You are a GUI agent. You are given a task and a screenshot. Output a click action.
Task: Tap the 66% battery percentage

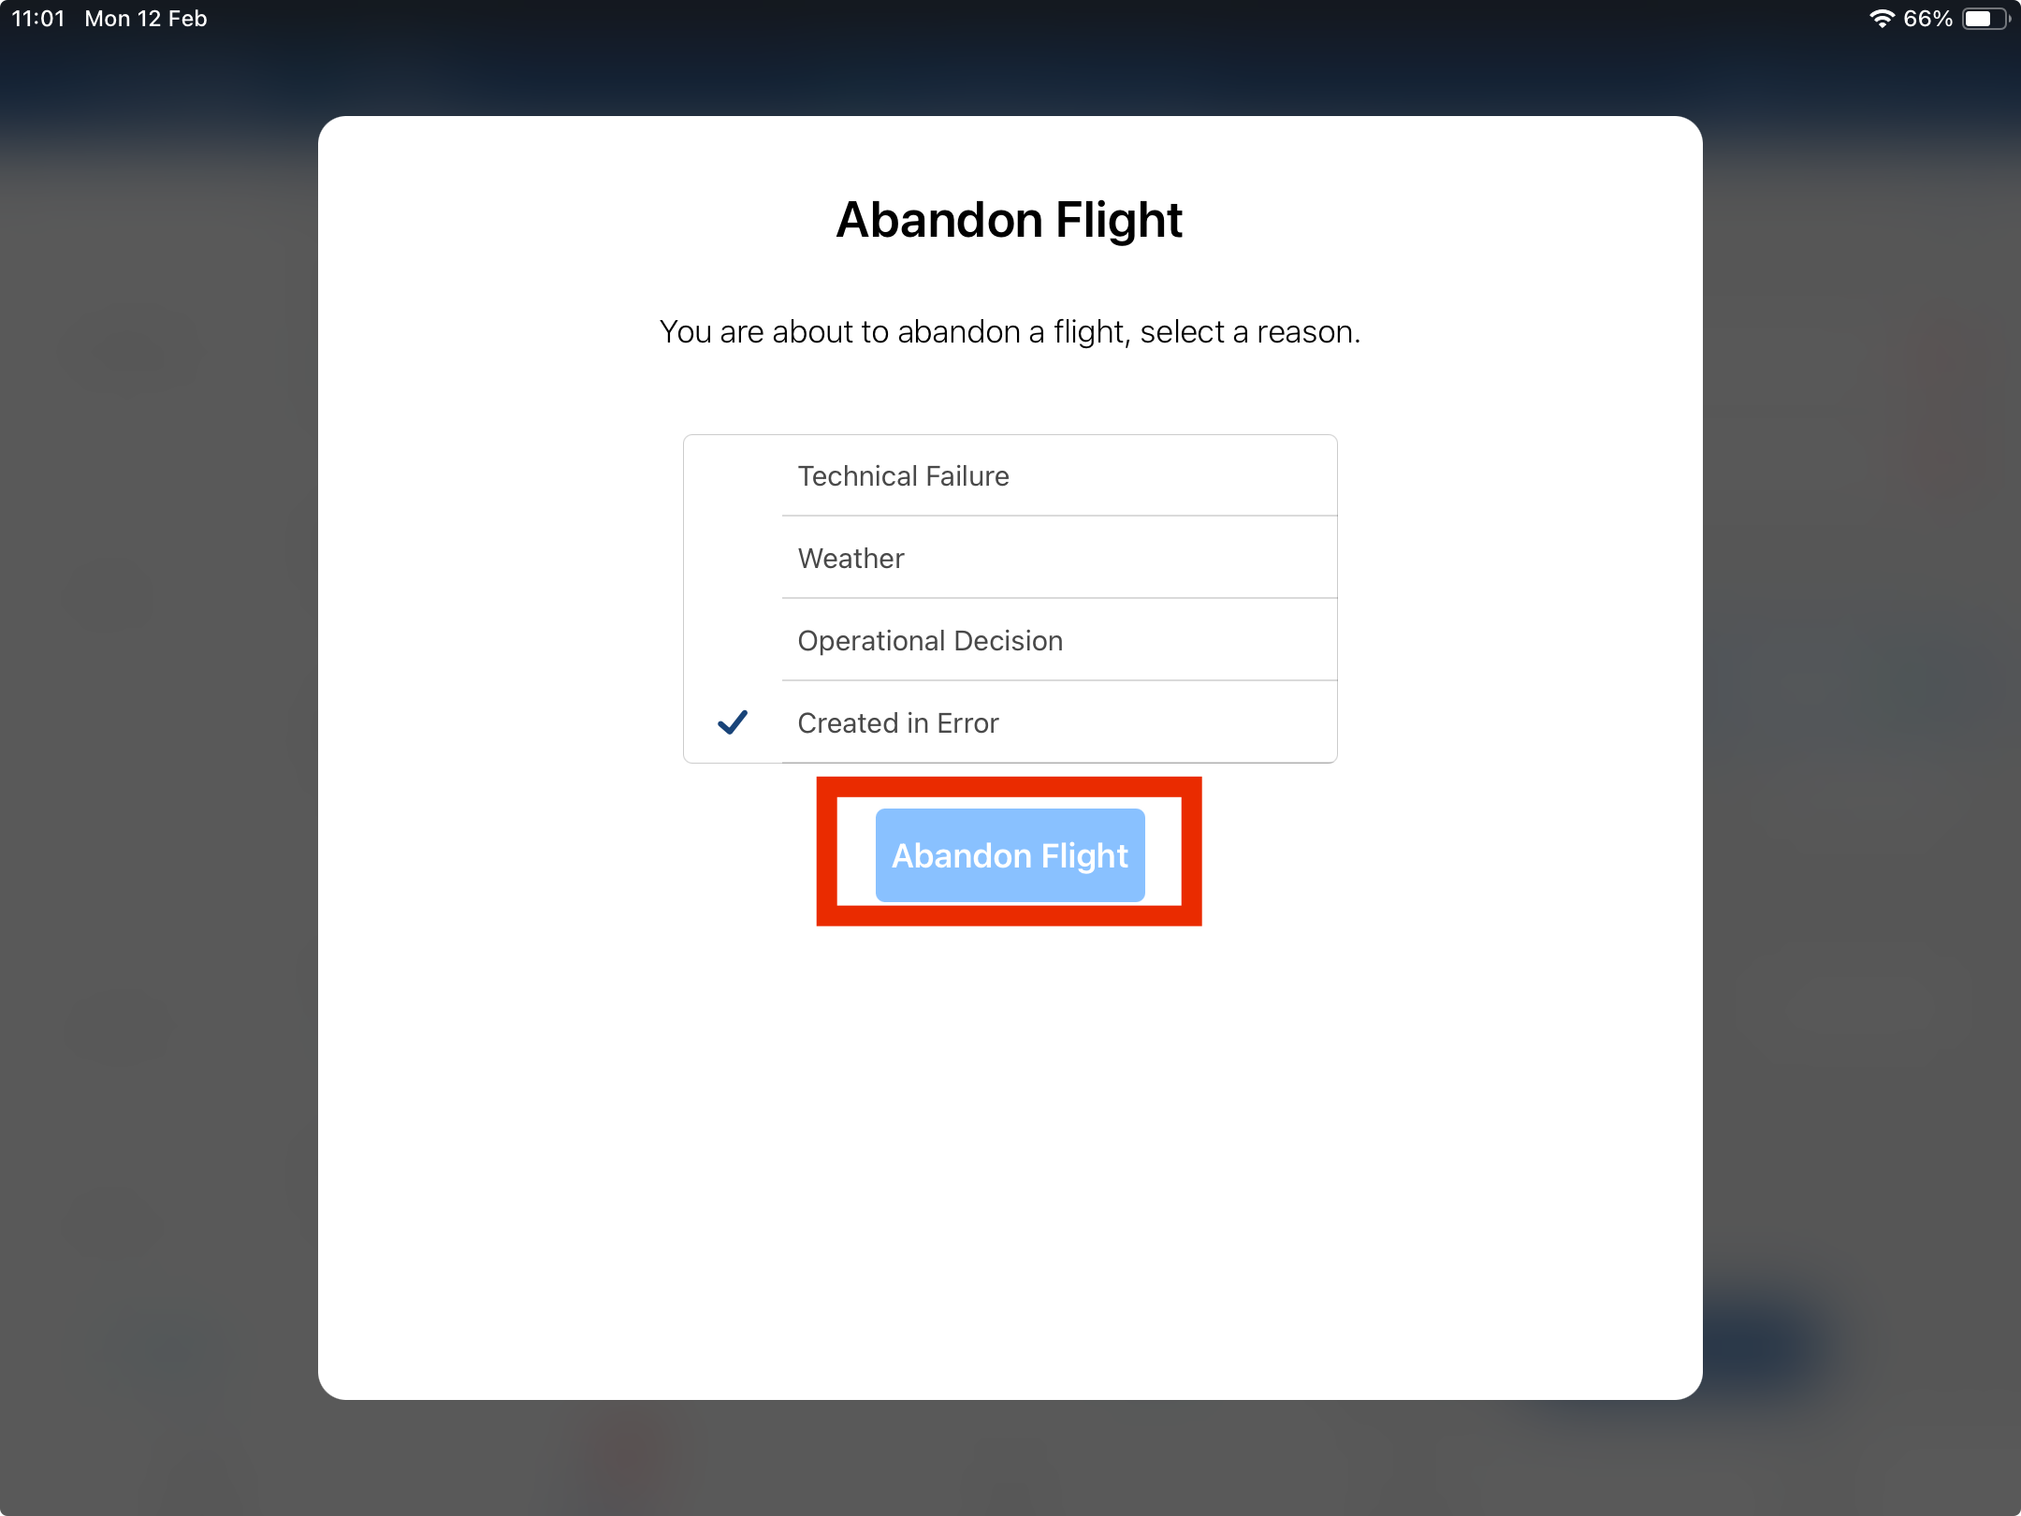[x=1927, y=19]
